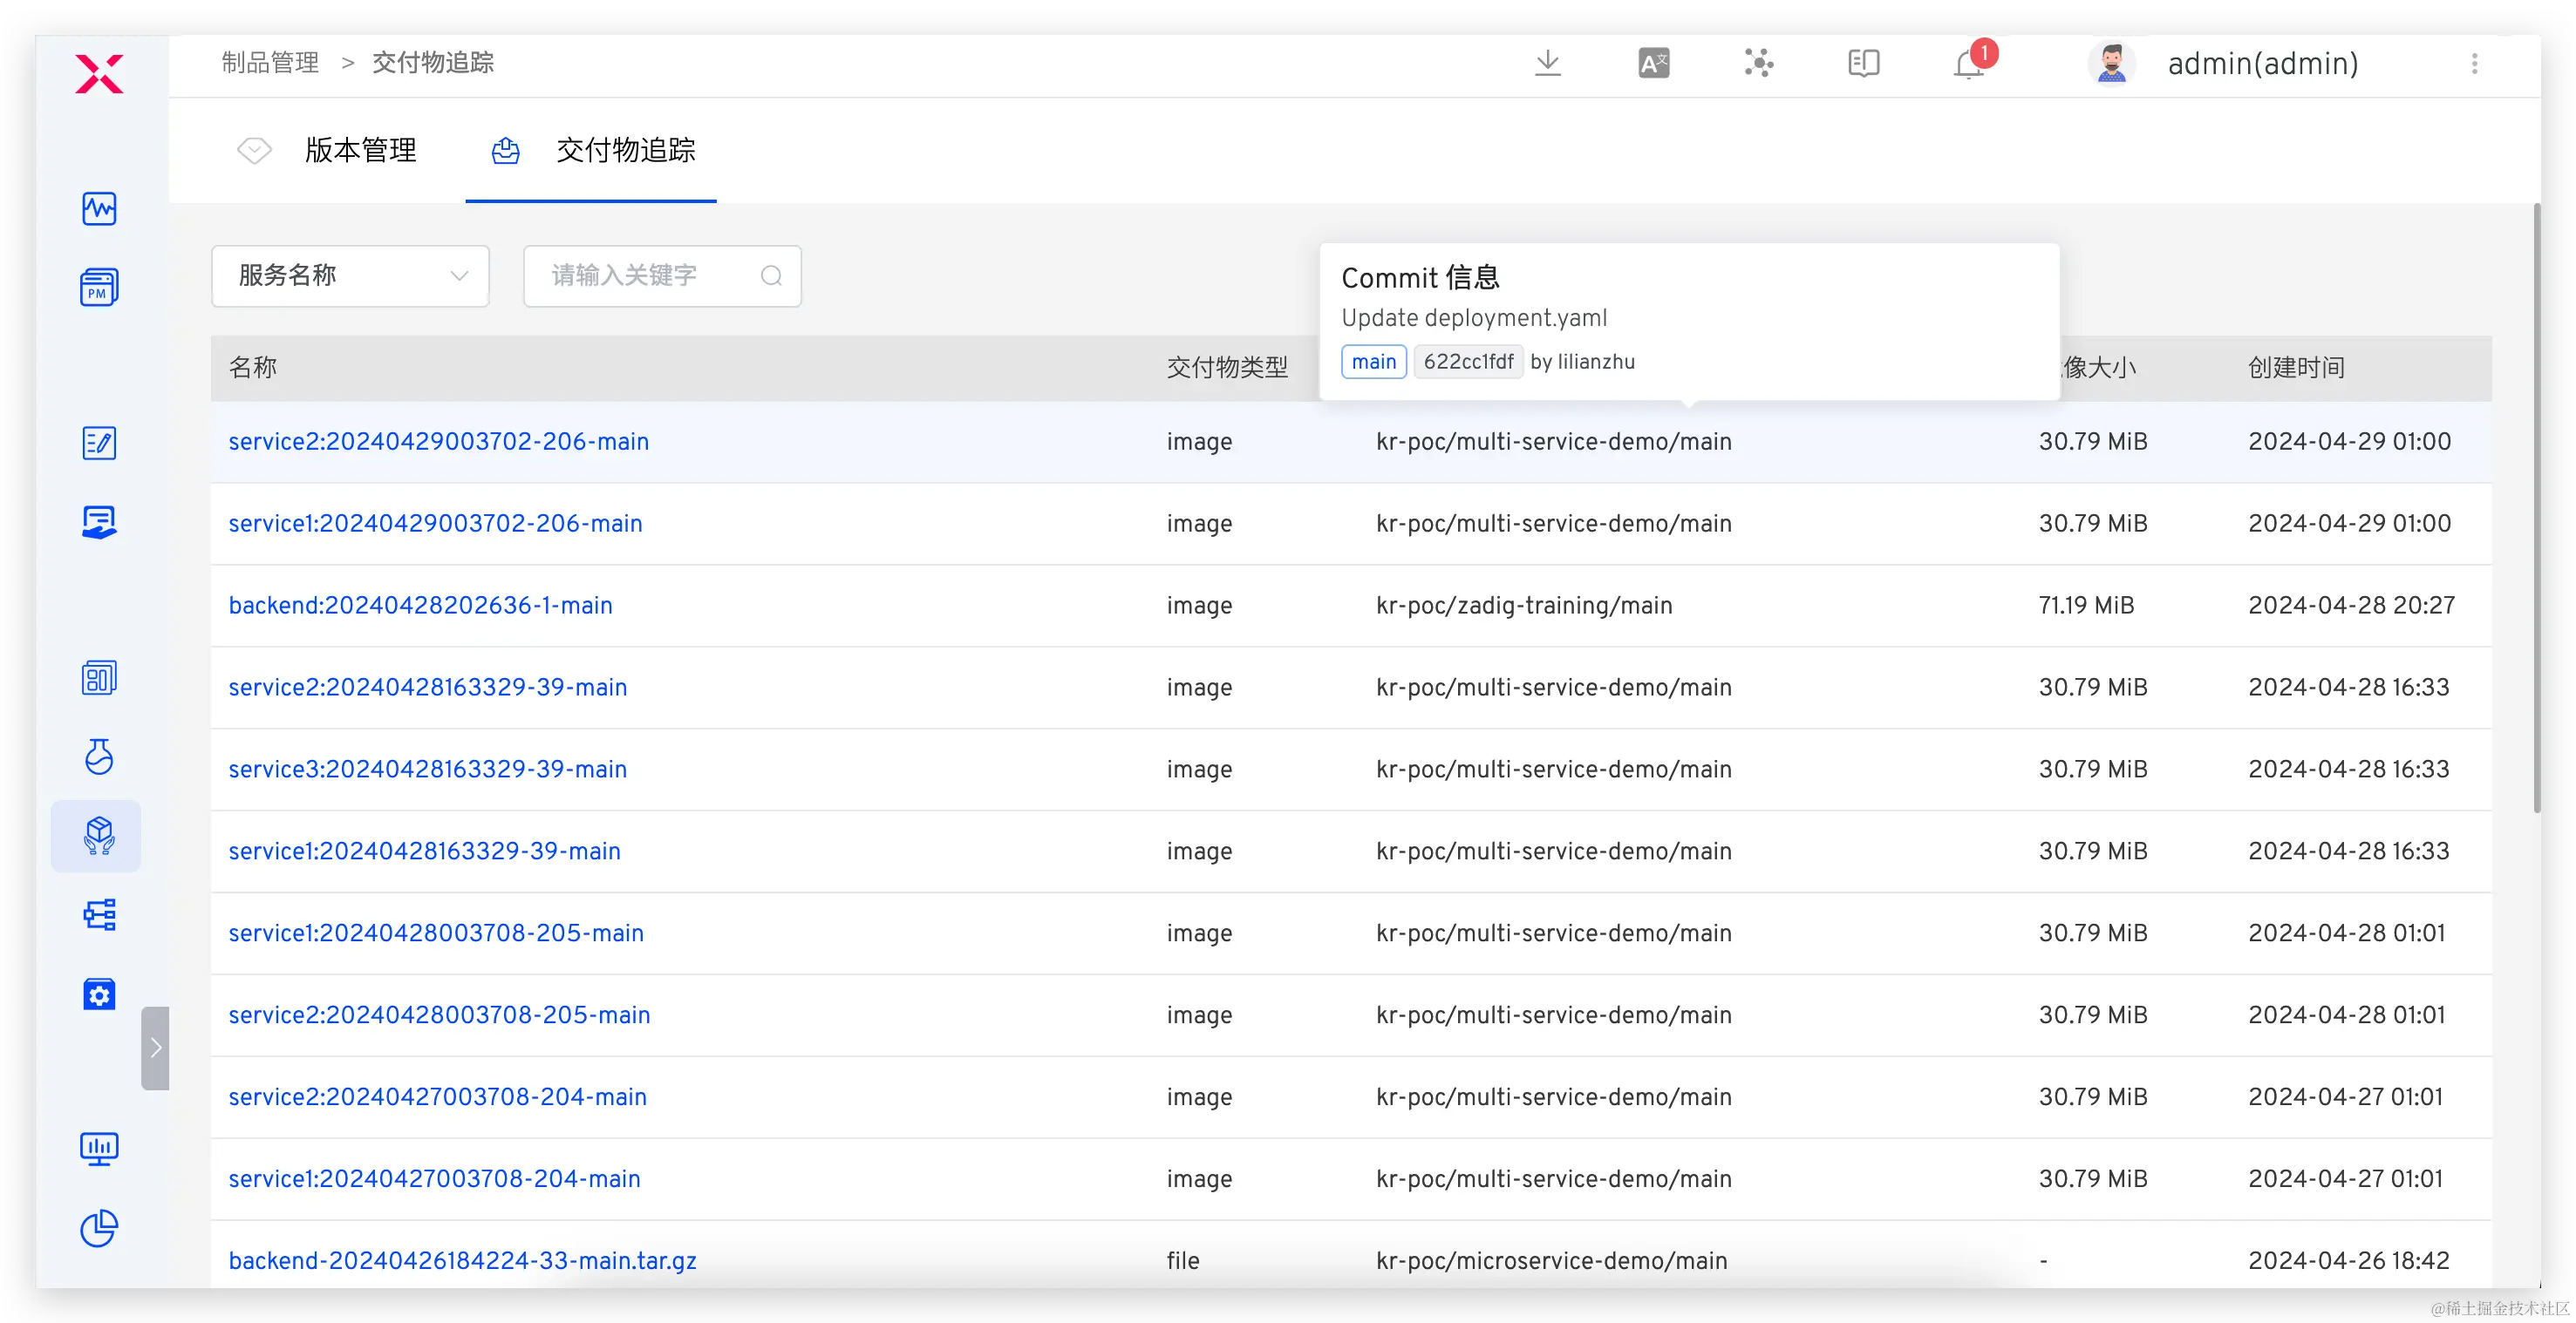Open the test flask sidebar icon
The image size is (2576, 1323).
click(99, 756)
